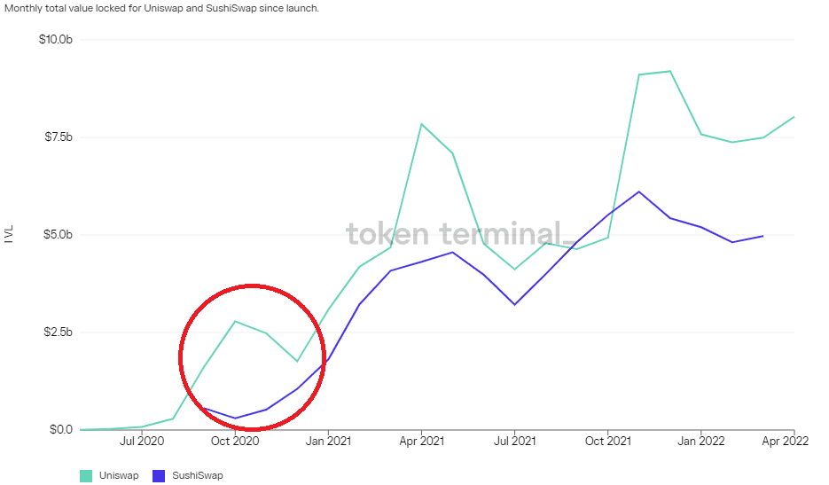Click the Apr 2021 x-axis label

[421, 441]
